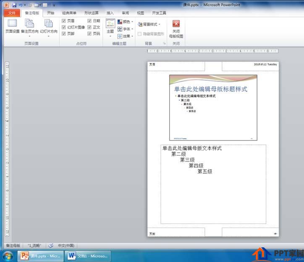Click the Undo arrow icon
This screenshot has height=262, width=304.
tap(20, 5)
